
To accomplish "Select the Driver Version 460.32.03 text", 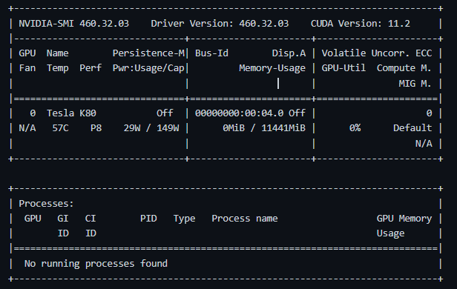I will point(220,24).
